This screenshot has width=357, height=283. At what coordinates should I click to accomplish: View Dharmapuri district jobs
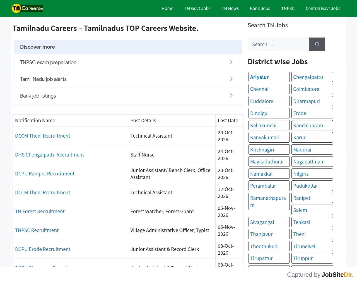312,101
